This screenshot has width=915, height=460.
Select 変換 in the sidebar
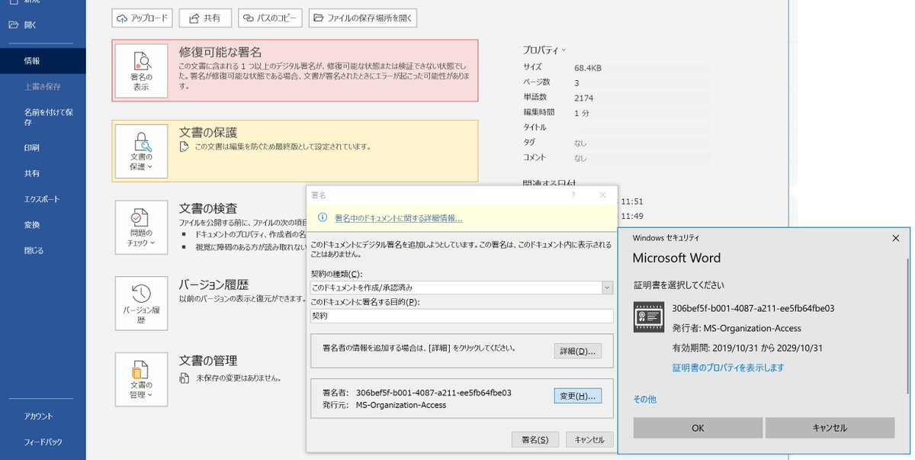(43, 225)
